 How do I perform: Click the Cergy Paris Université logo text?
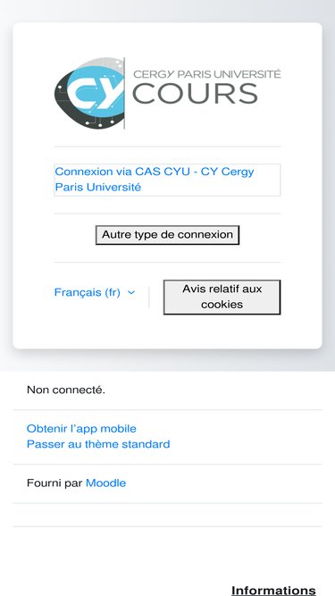(x=207, y=74)
